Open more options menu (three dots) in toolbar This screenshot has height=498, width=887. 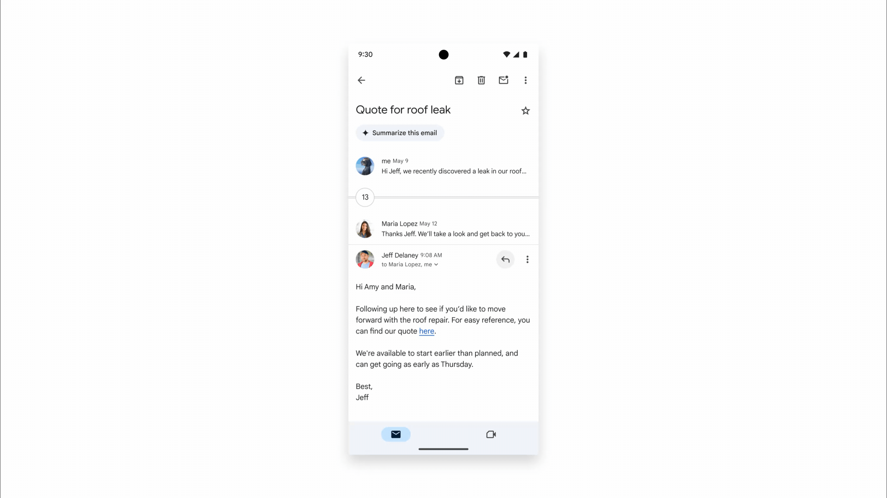click(525, 80)
